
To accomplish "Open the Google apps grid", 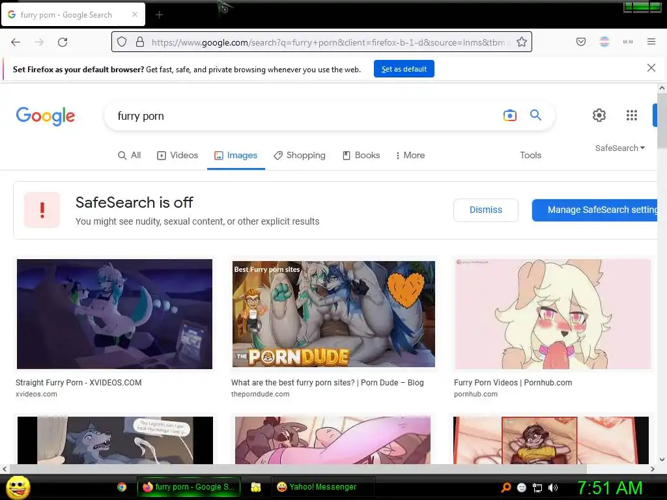I will pyautogui.click(x=632, y=115).
